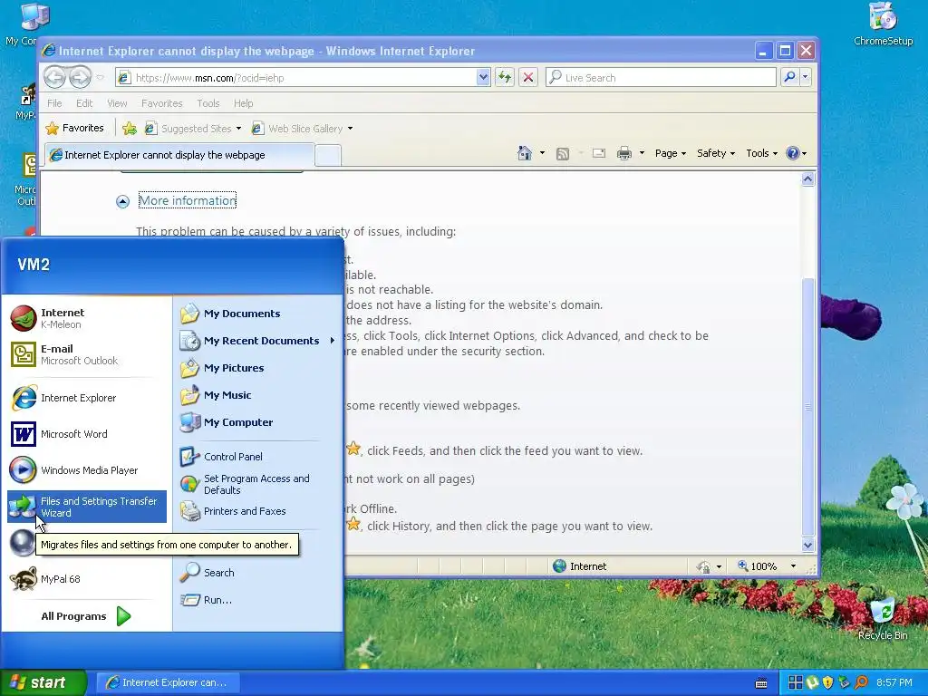Select 'Internet Explorer cannot display' tab
Viewport: 928px width, 696px height.
click(179, 155)
